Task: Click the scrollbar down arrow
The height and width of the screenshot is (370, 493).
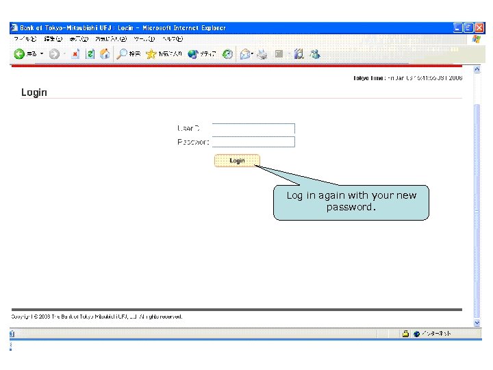Action: pos(477,323)
